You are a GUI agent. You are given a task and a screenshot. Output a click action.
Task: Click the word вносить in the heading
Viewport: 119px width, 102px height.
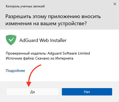(x=91, y=17)
